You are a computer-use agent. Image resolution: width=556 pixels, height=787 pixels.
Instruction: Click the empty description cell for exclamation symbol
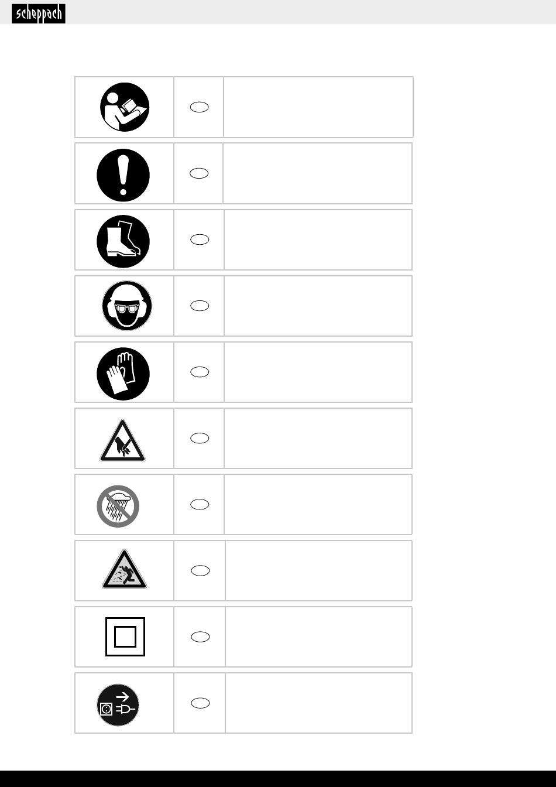click(x=318, y=173)
